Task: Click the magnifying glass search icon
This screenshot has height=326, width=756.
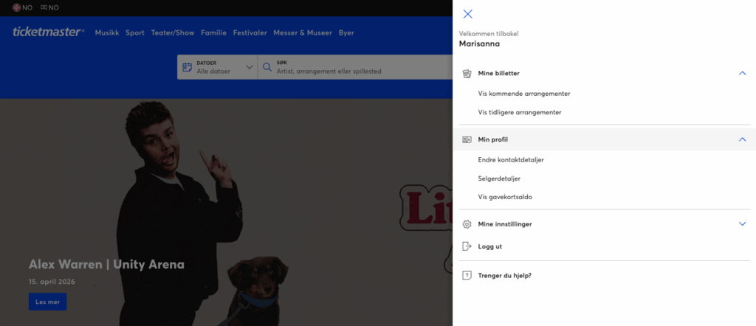Action: (x=267, y=67)
